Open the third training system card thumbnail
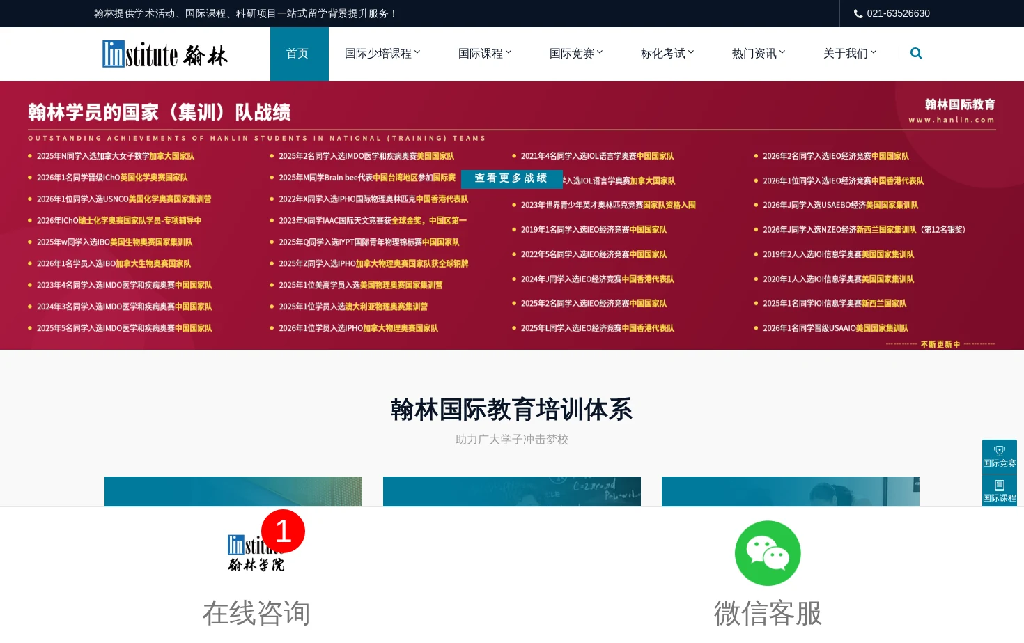The width and height of the screenshot is (1024, 643). (x=791, y=491)
